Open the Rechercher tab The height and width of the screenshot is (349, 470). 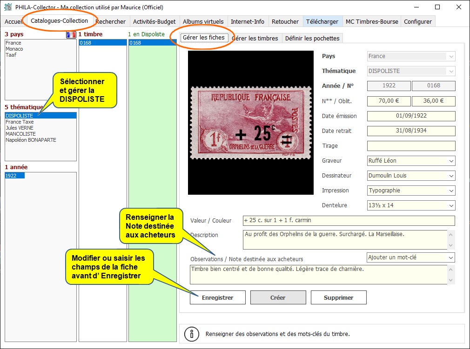[111, 21]
